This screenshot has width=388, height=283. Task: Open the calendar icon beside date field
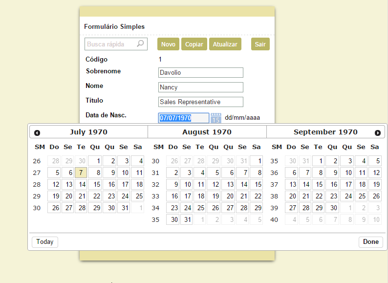216,118
